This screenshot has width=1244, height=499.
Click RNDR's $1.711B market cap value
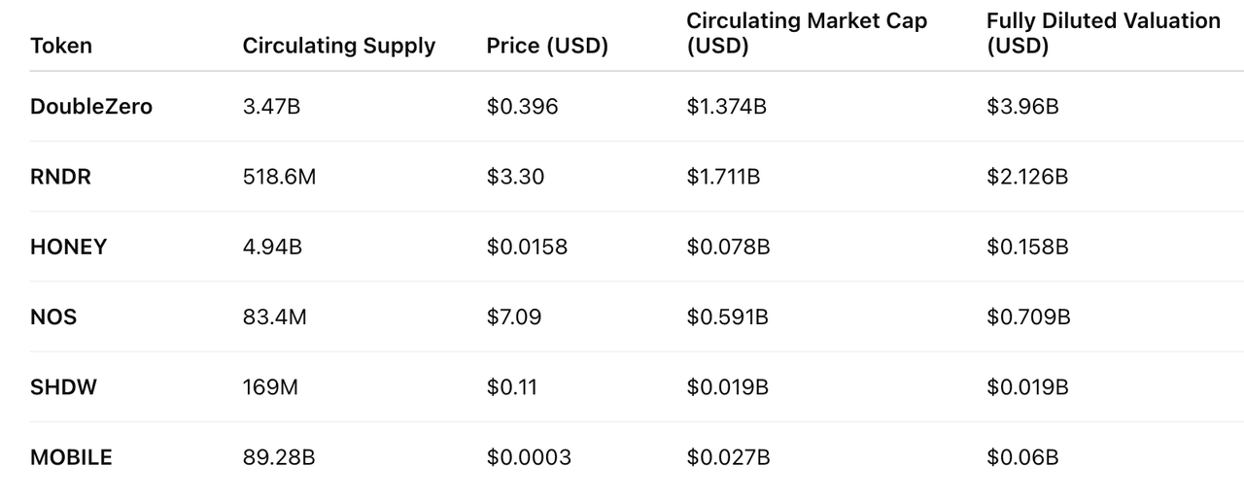click(x=726, y=177)
